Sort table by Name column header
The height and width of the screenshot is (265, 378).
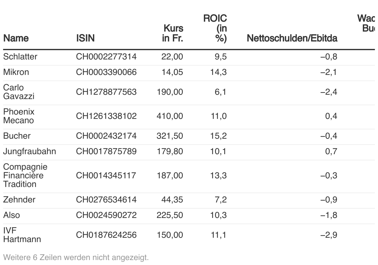pyautogui.click(x=16, y=38)
